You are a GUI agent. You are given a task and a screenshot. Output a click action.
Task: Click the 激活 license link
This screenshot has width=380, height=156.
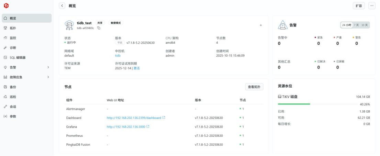pos(136,68)
